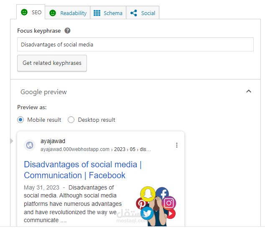
Task: Collapse the Google preview chevron
Action: (x=249, y=91)
